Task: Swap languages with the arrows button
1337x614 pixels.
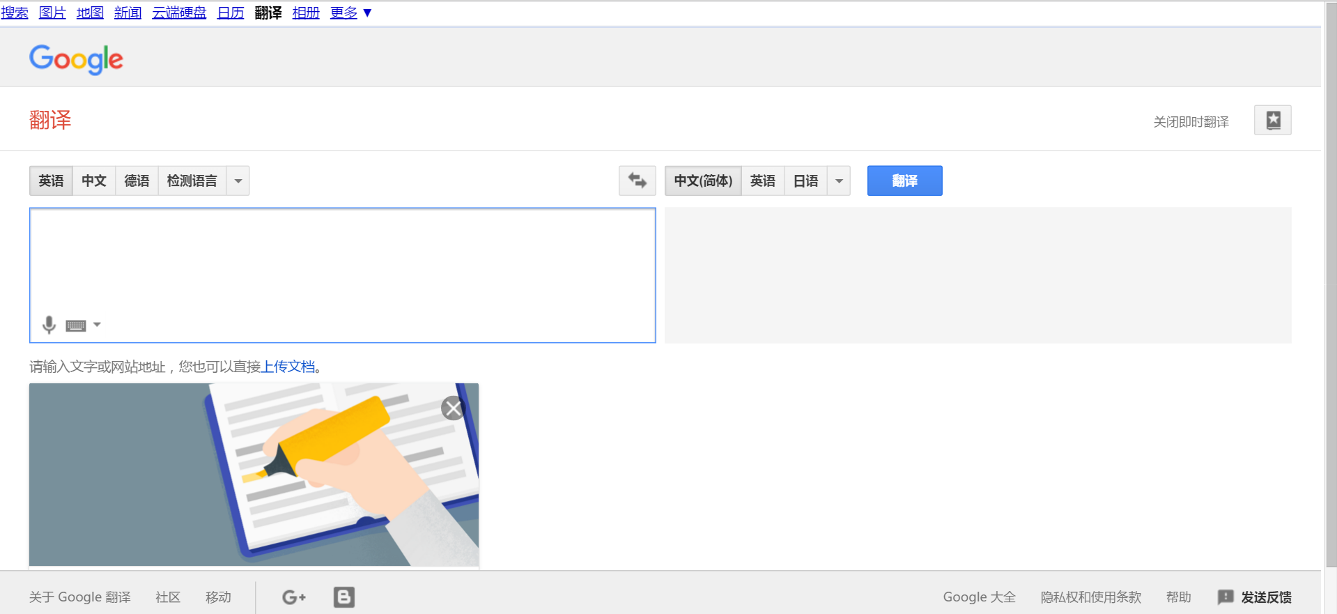Action: pos(637,181)
